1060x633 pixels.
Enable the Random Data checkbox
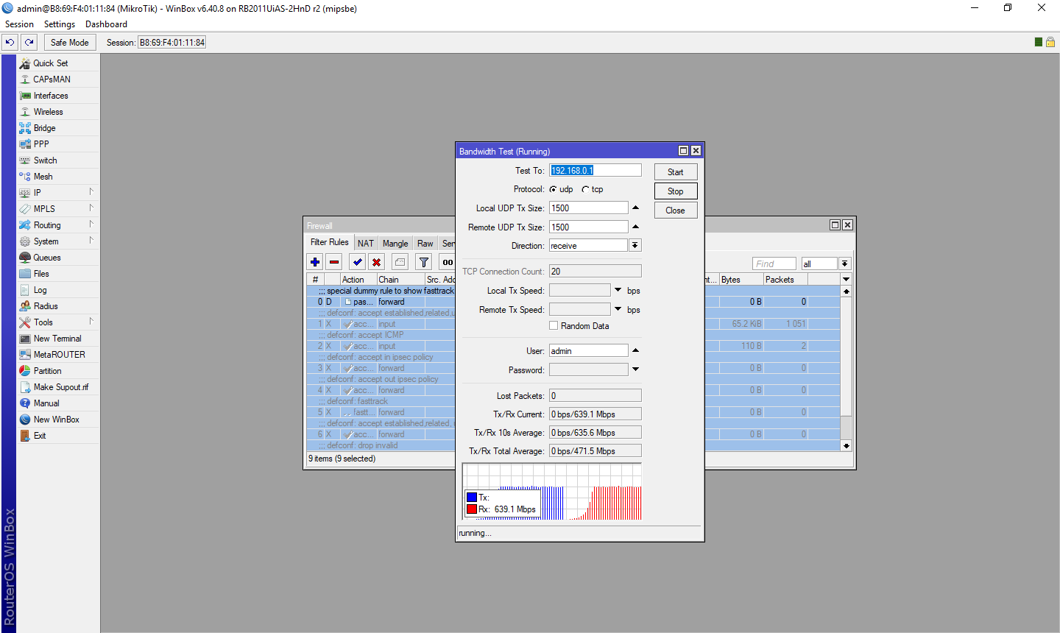pyautogui.click(x=554, y=325)
